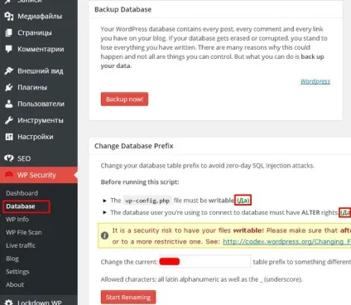Click the Комментарии speech bubble icon
Image resolution: width=351 pixels, height=305 pixels.
click(x=9, y=49)
